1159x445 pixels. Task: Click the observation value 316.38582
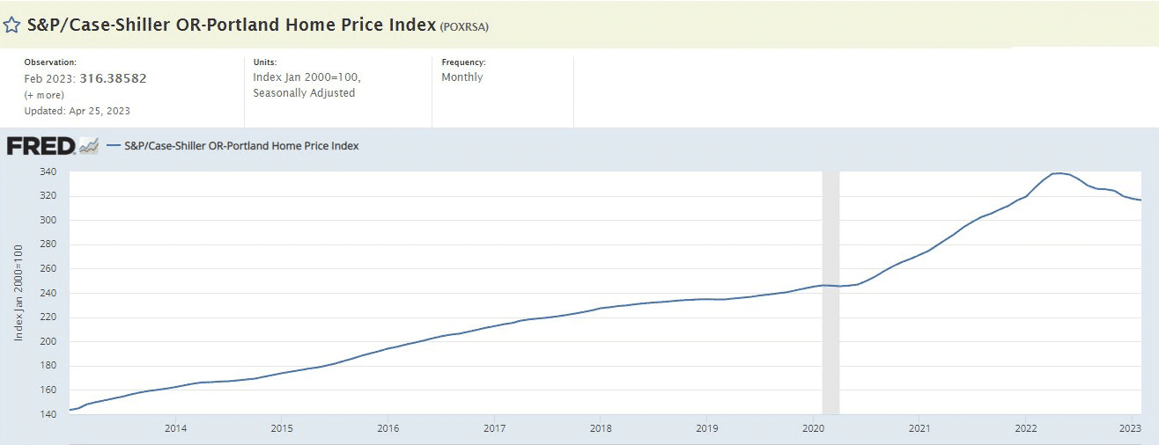(113, 78)
